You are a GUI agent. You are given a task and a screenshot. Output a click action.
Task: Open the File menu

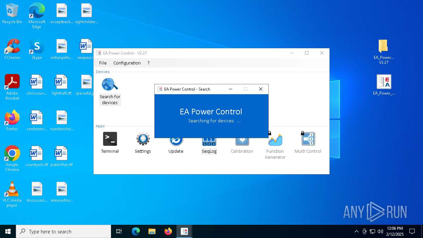(x=103, y=63)
